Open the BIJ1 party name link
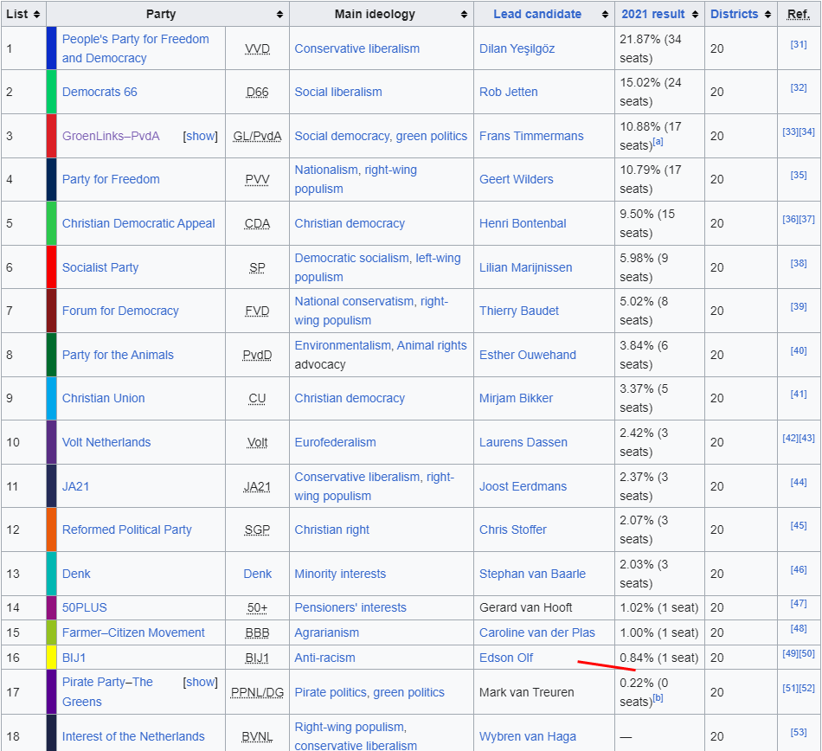The width and height of the screenshot is (822, 751). click(74, 658)
